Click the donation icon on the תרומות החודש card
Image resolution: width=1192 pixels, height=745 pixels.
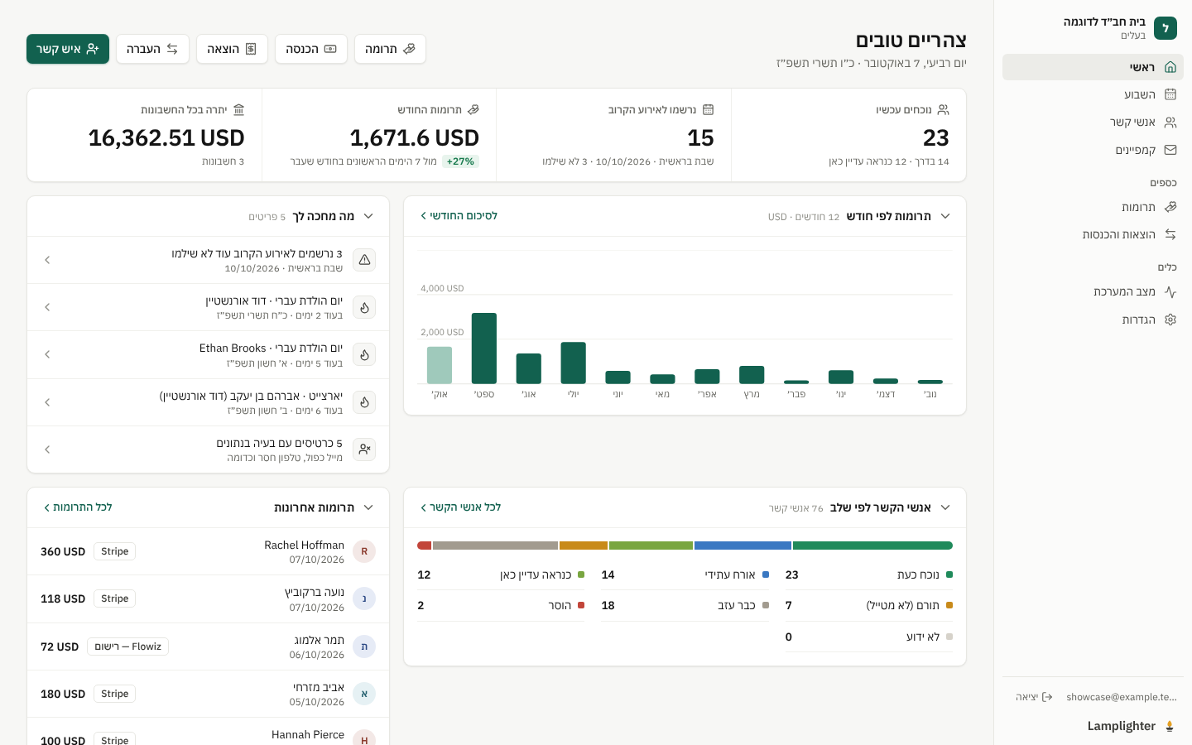tap(473, 109)
